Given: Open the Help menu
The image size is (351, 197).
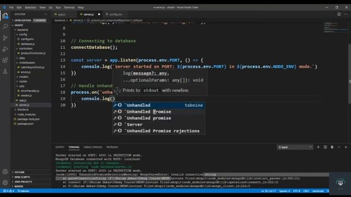Looking at the screenshot, I should 81,7.
